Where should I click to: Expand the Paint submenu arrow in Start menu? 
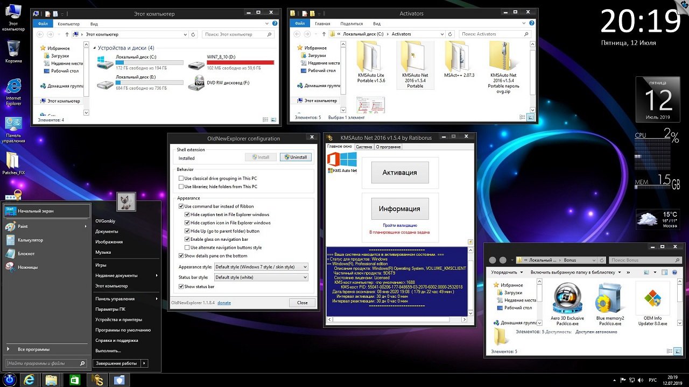(86, 227)
